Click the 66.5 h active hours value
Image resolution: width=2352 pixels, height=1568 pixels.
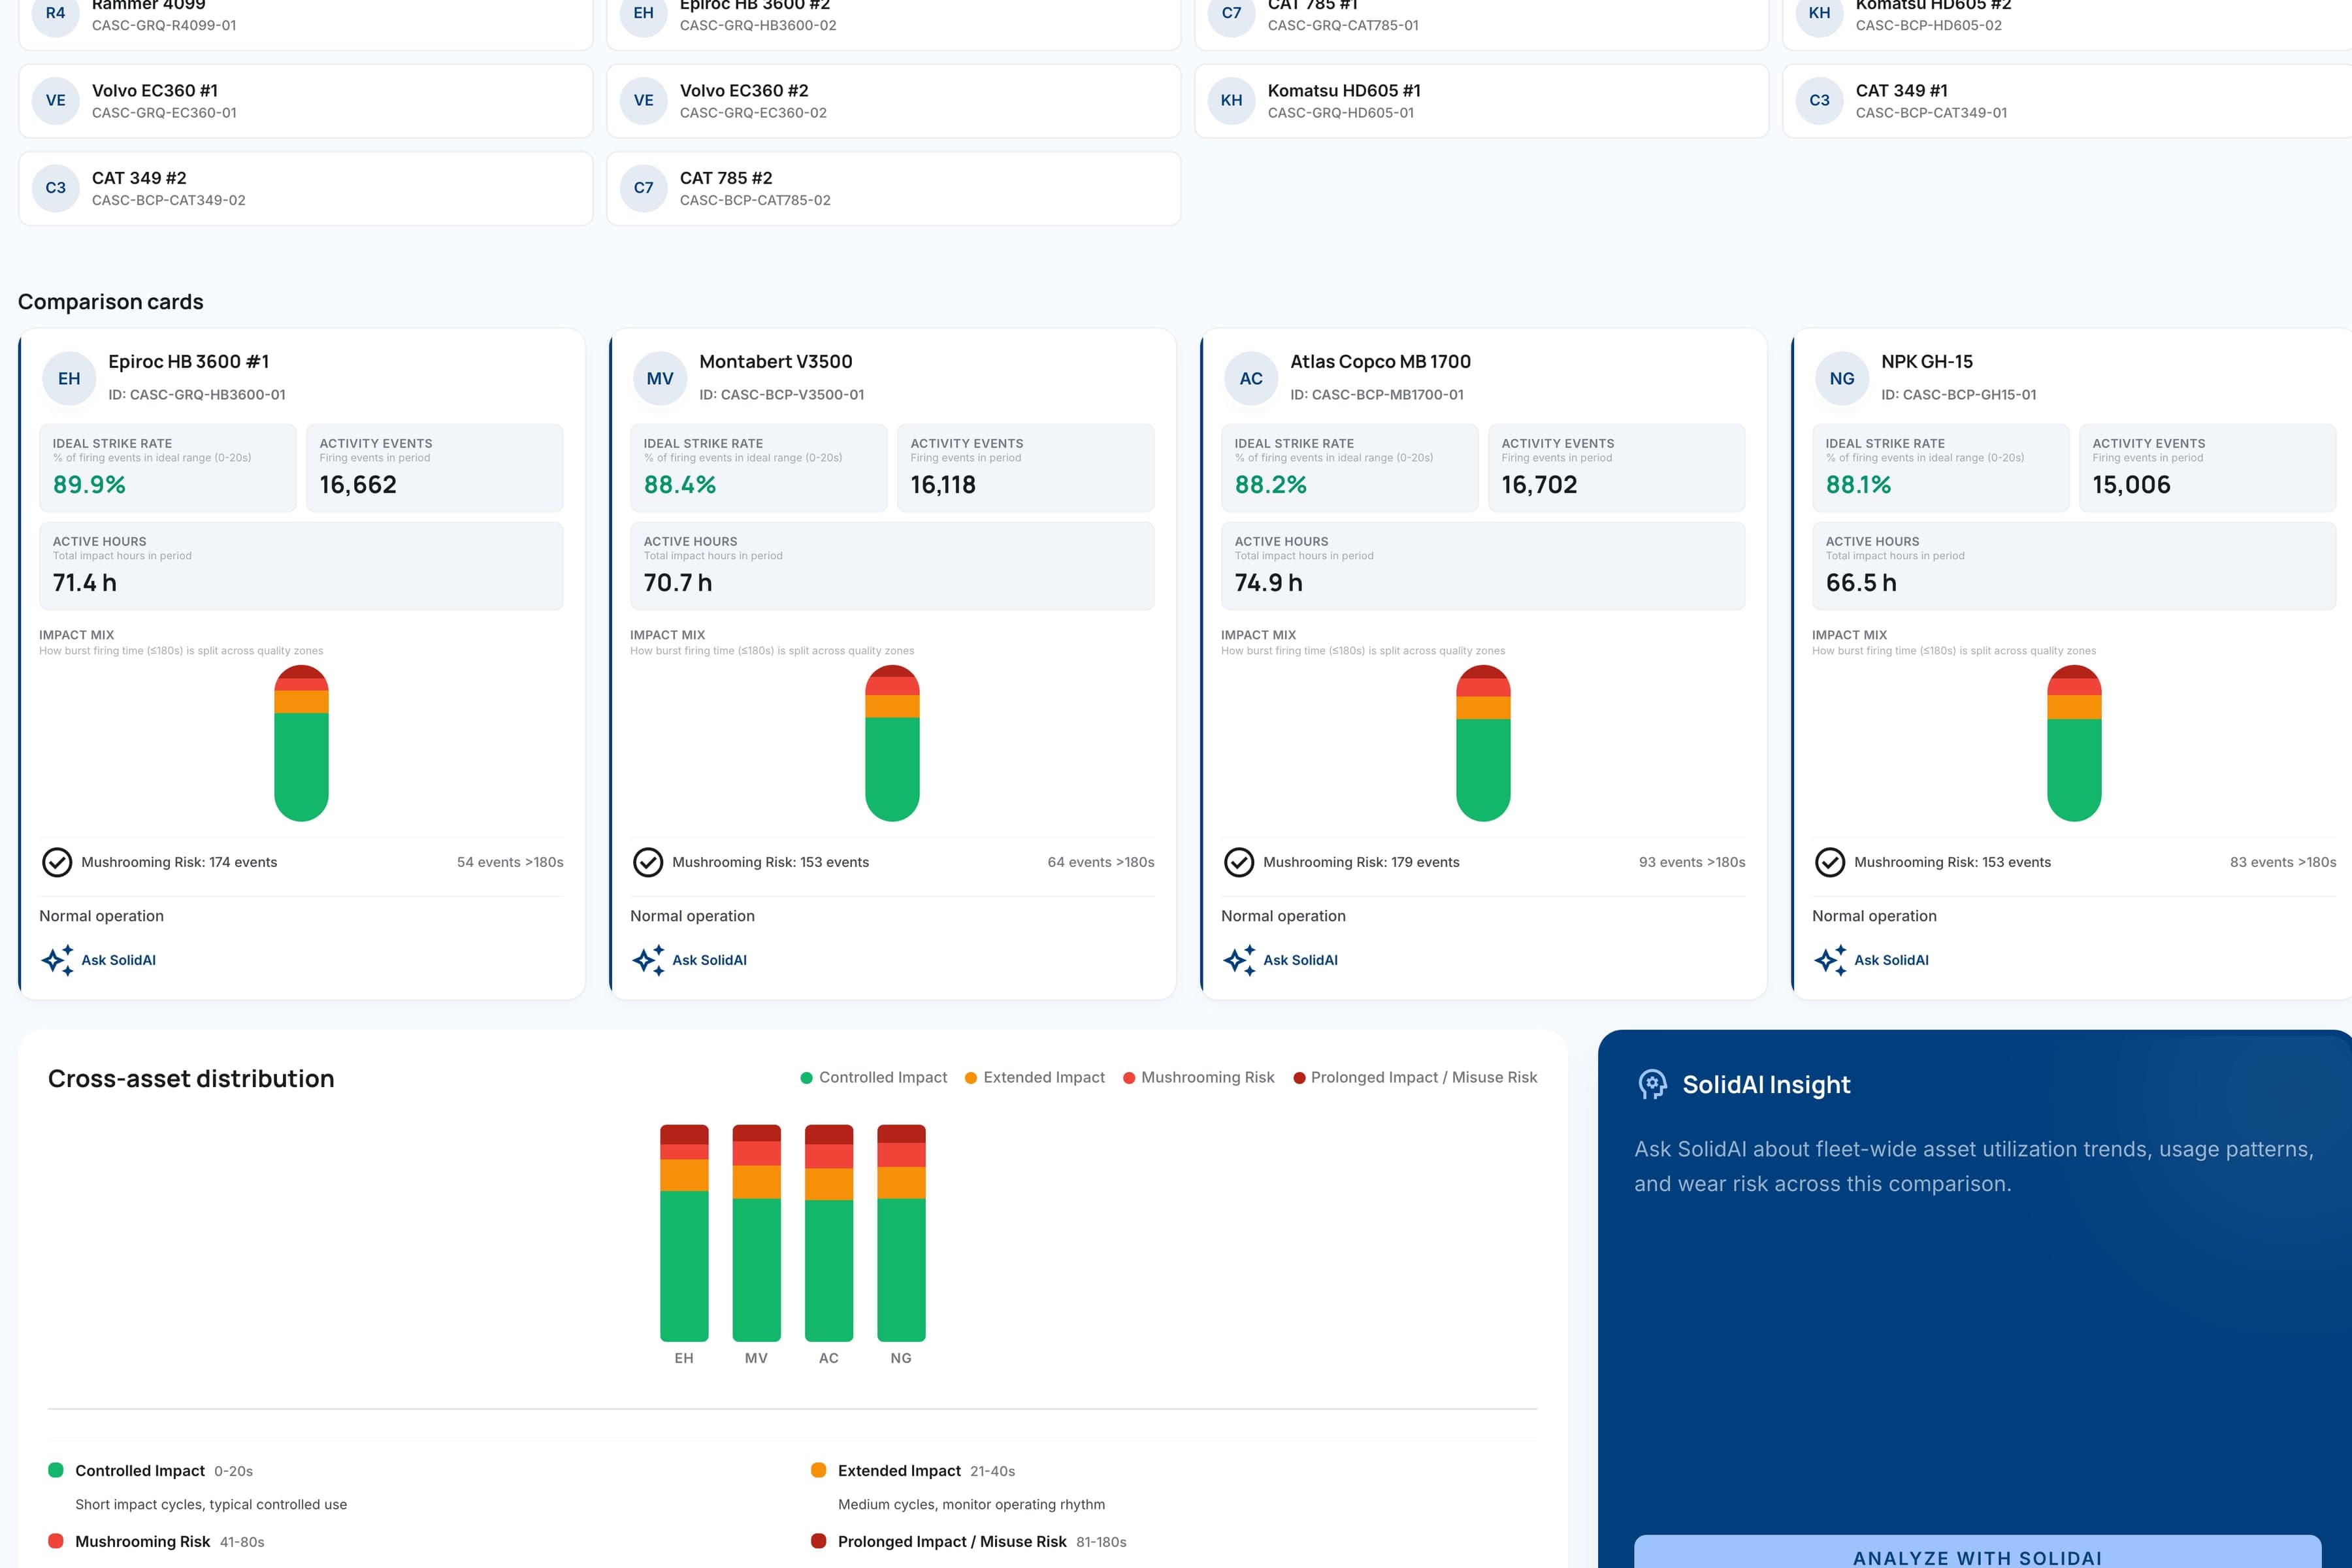coord(1861,583)
